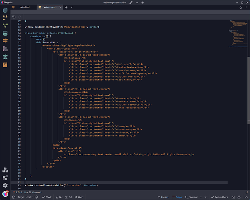Open the vertical ellipsis editor menu
Screen dimensions: 250x200
pyautogui.click(x=246, y=7)
